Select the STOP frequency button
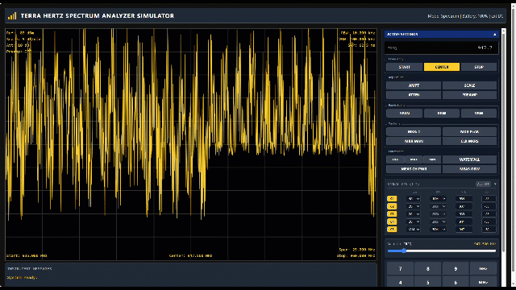 (x=479, y=67)
